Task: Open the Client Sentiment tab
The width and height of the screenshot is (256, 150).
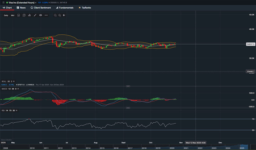Action: pos(41,8)
